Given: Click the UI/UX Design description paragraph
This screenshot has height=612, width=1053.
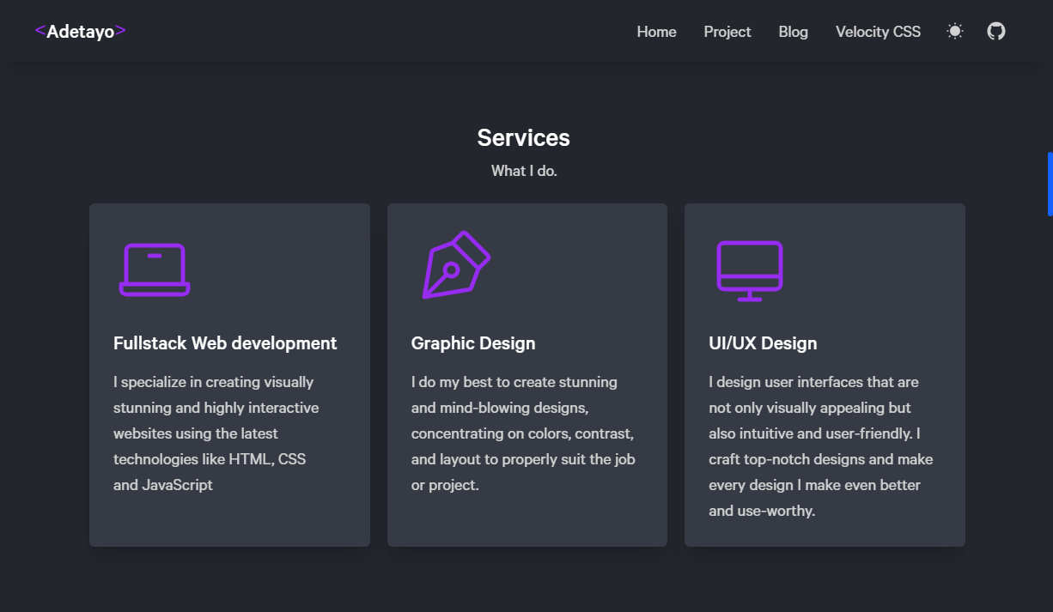Looking at the screenshot, I should [821, 446].
